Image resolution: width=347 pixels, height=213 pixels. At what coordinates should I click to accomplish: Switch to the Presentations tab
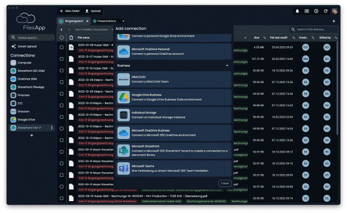pos(107,21)
